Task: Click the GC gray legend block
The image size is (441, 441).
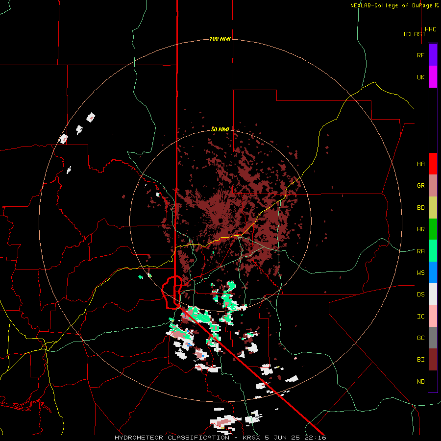Action: tap(433, 338)
